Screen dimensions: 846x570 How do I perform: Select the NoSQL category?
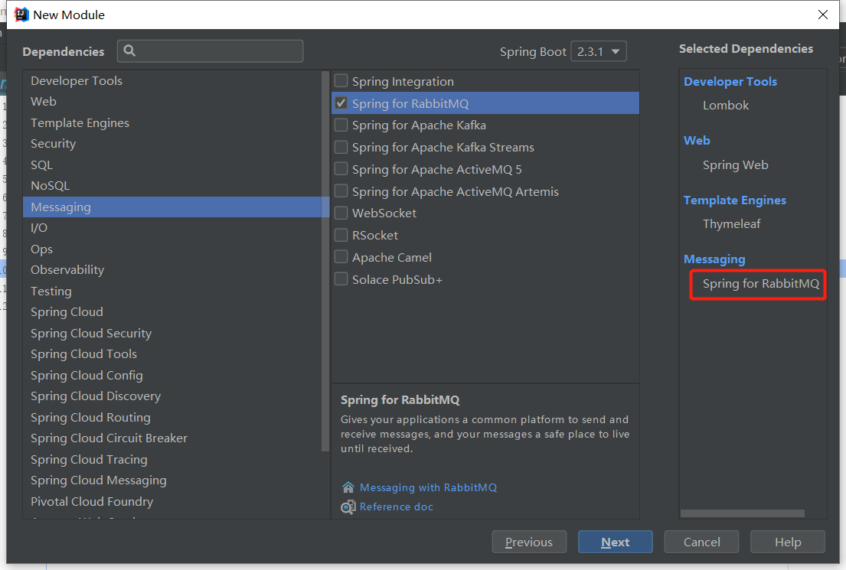[x=173, y=185]
